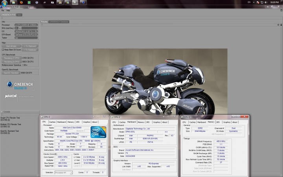Click the network monitor tray icon
The width and height of the screenshot is (283, 177).
pos(262,2)
